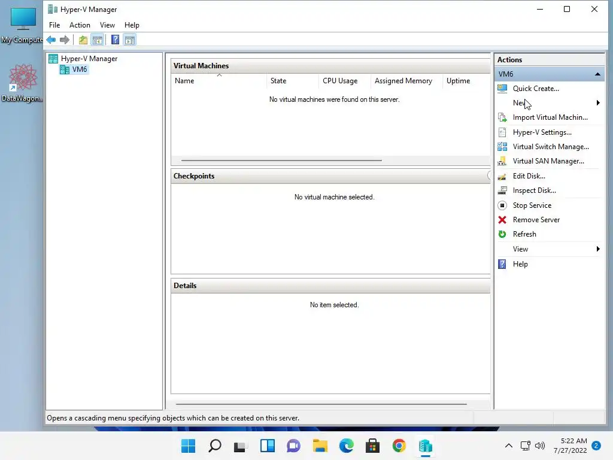Open File Explorer from the taskbar
The image size is (613, 460).
(x=320, y=446)
